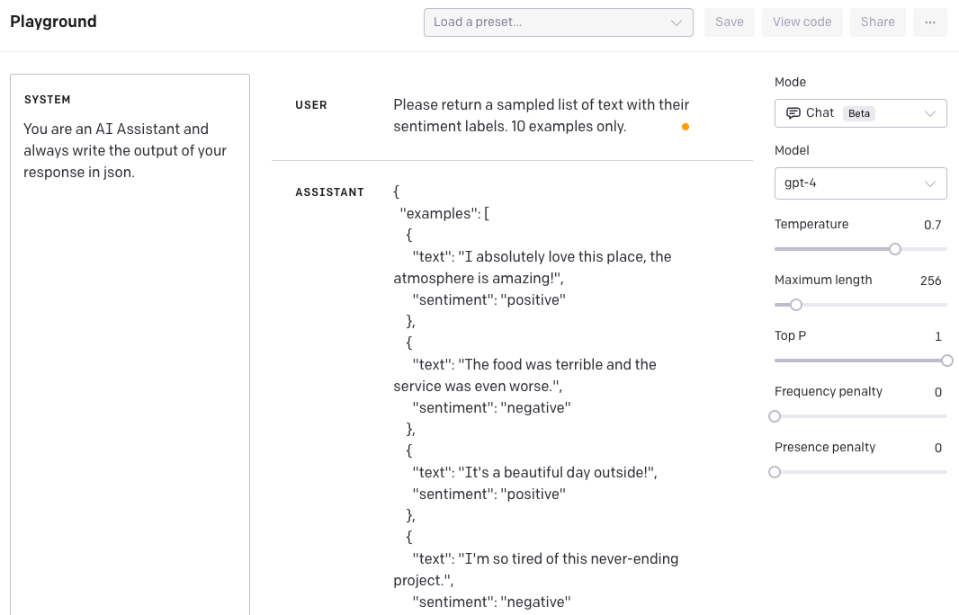This screenshot has width=959, height=615.
Task: Click the Presence penalty slider handle
Action: point(775,472)
